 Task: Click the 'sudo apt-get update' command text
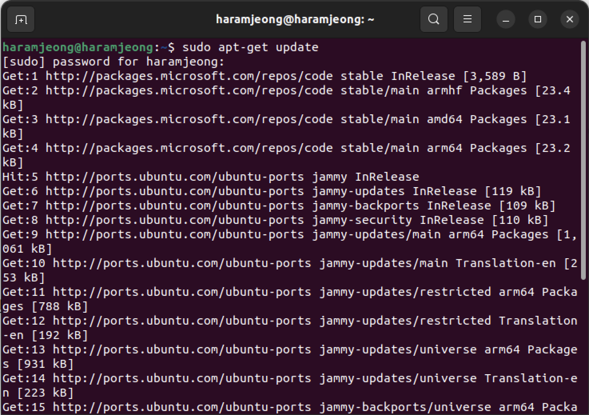point(250,47)
